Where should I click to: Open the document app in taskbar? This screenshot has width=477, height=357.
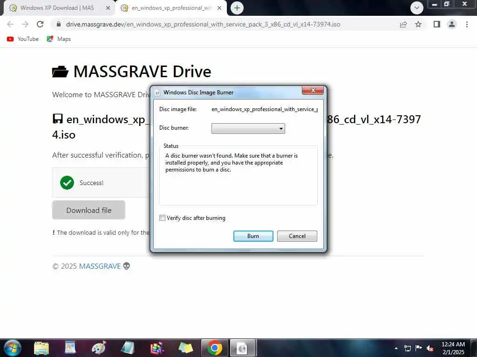click(x=70, y=348)
